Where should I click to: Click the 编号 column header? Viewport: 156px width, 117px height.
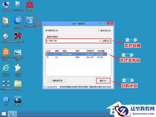point(57,51)
